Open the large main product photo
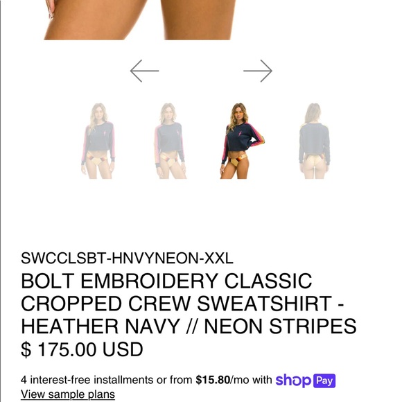 click(140, 20)
